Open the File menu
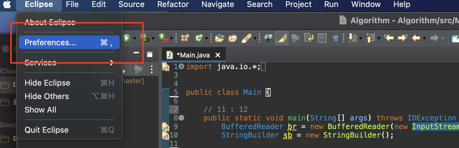This screenshot has width=459, height=148. pyautogui.click(x=72, y=5)
